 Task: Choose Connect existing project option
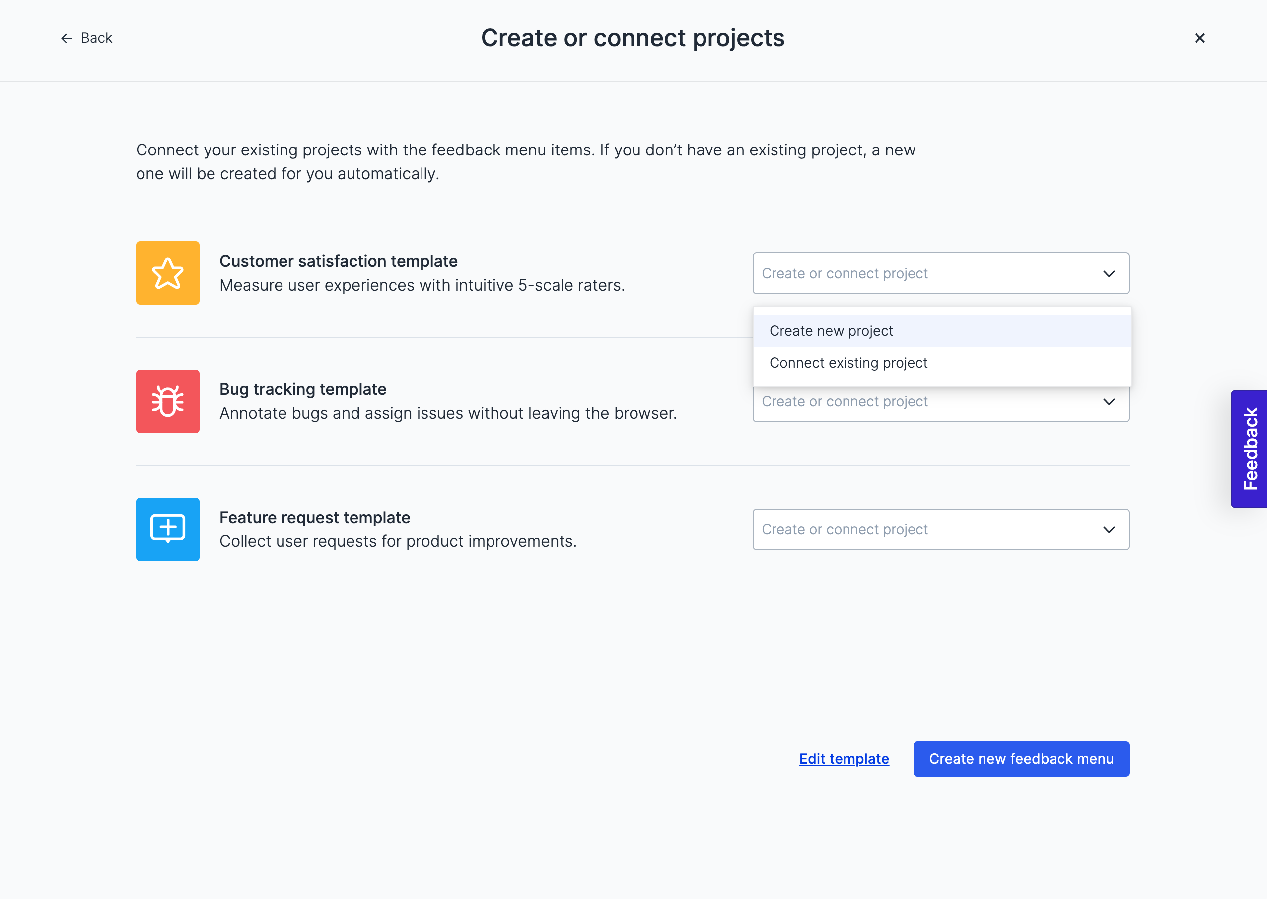848,363
